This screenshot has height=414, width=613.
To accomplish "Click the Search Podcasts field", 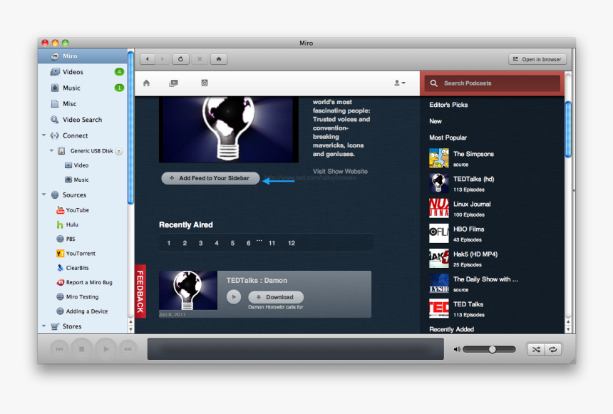I will click(492, 83).
